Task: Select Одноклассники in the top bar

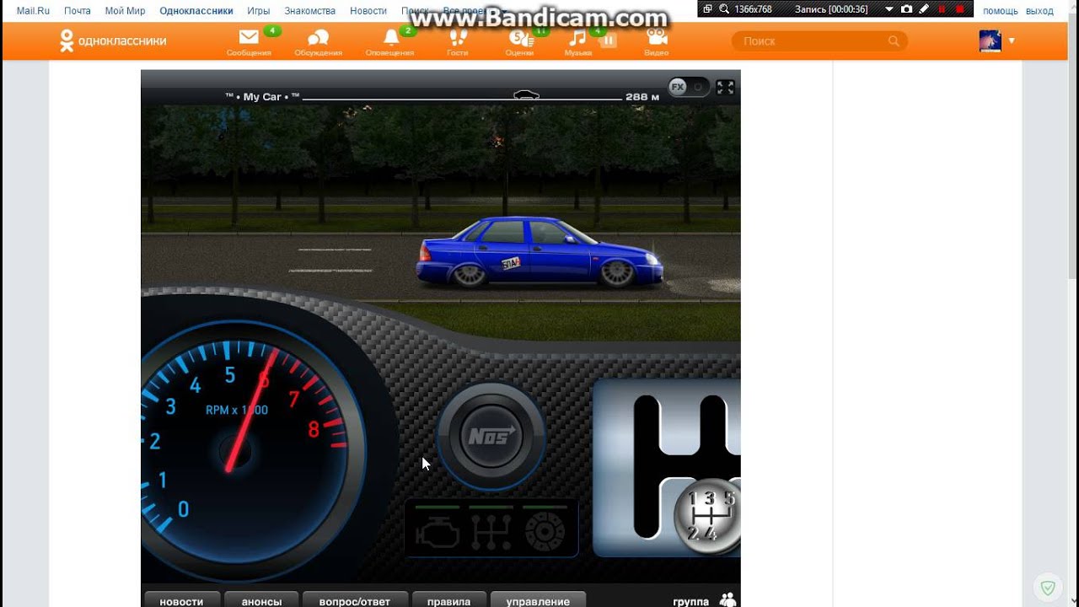Action: 196,11
